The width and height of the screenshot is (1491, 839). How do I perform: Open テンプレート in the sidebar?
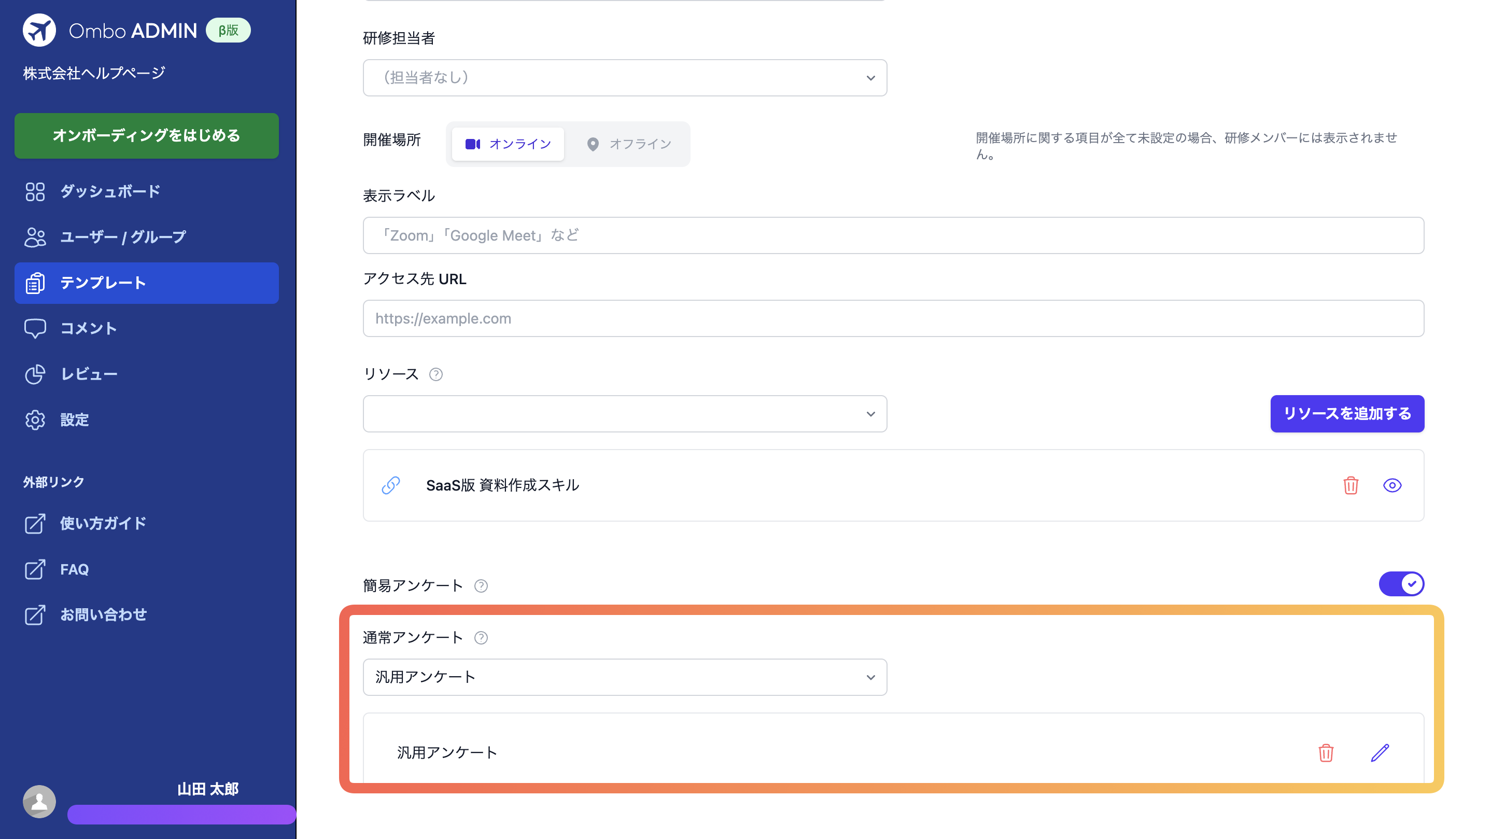(146, 283)
